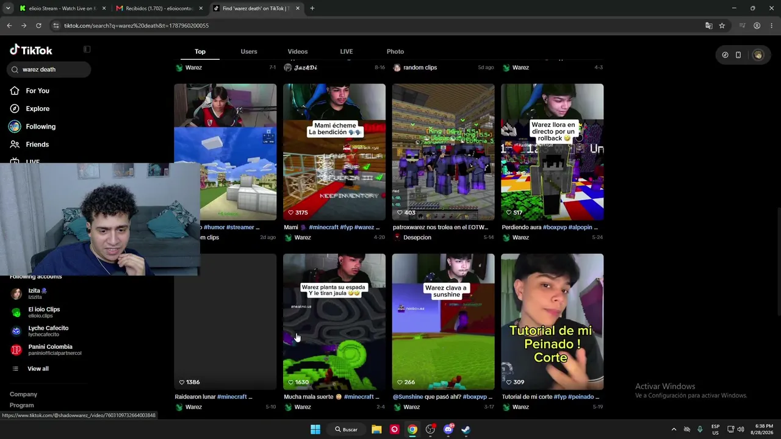Open the Following feed icon

15,126
